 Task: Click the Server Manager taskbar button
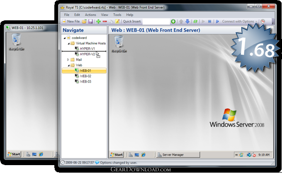(178, 155)
